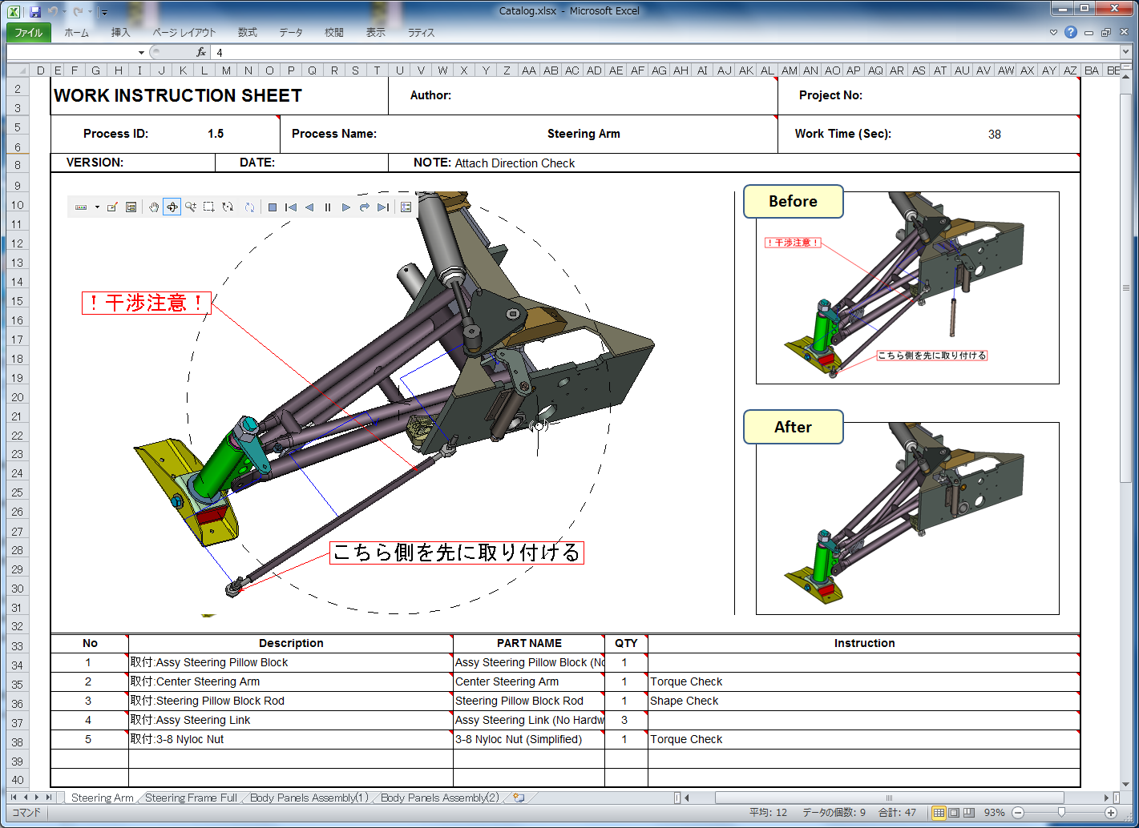The height and width of the screenshot is (828, 1139).
Task: Click the Before view thumbnail image
Action: (x=907, y=288)
